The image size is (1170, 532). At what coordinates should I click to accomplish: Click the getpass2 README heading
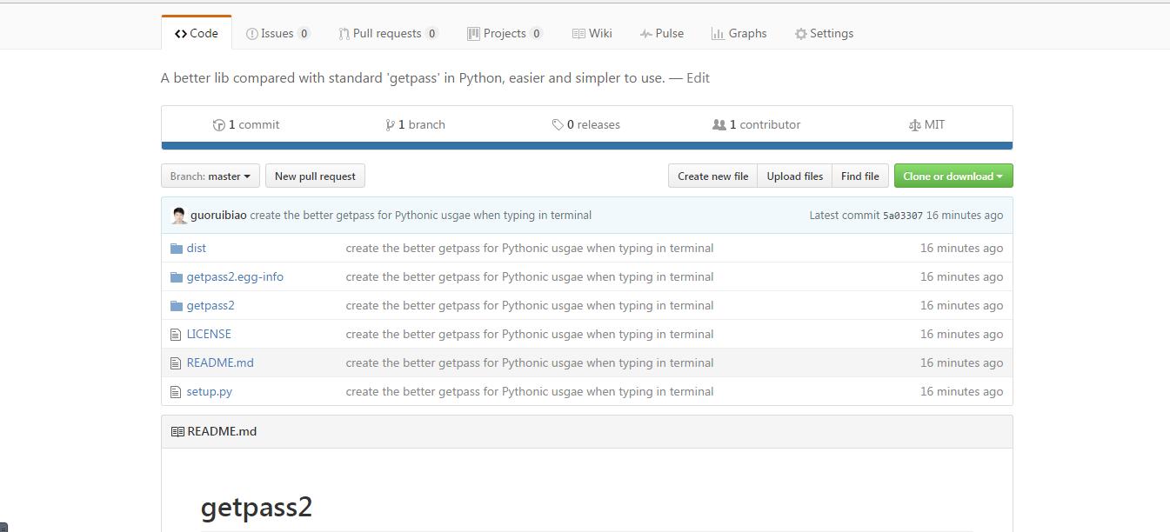(x=257, y=507)
